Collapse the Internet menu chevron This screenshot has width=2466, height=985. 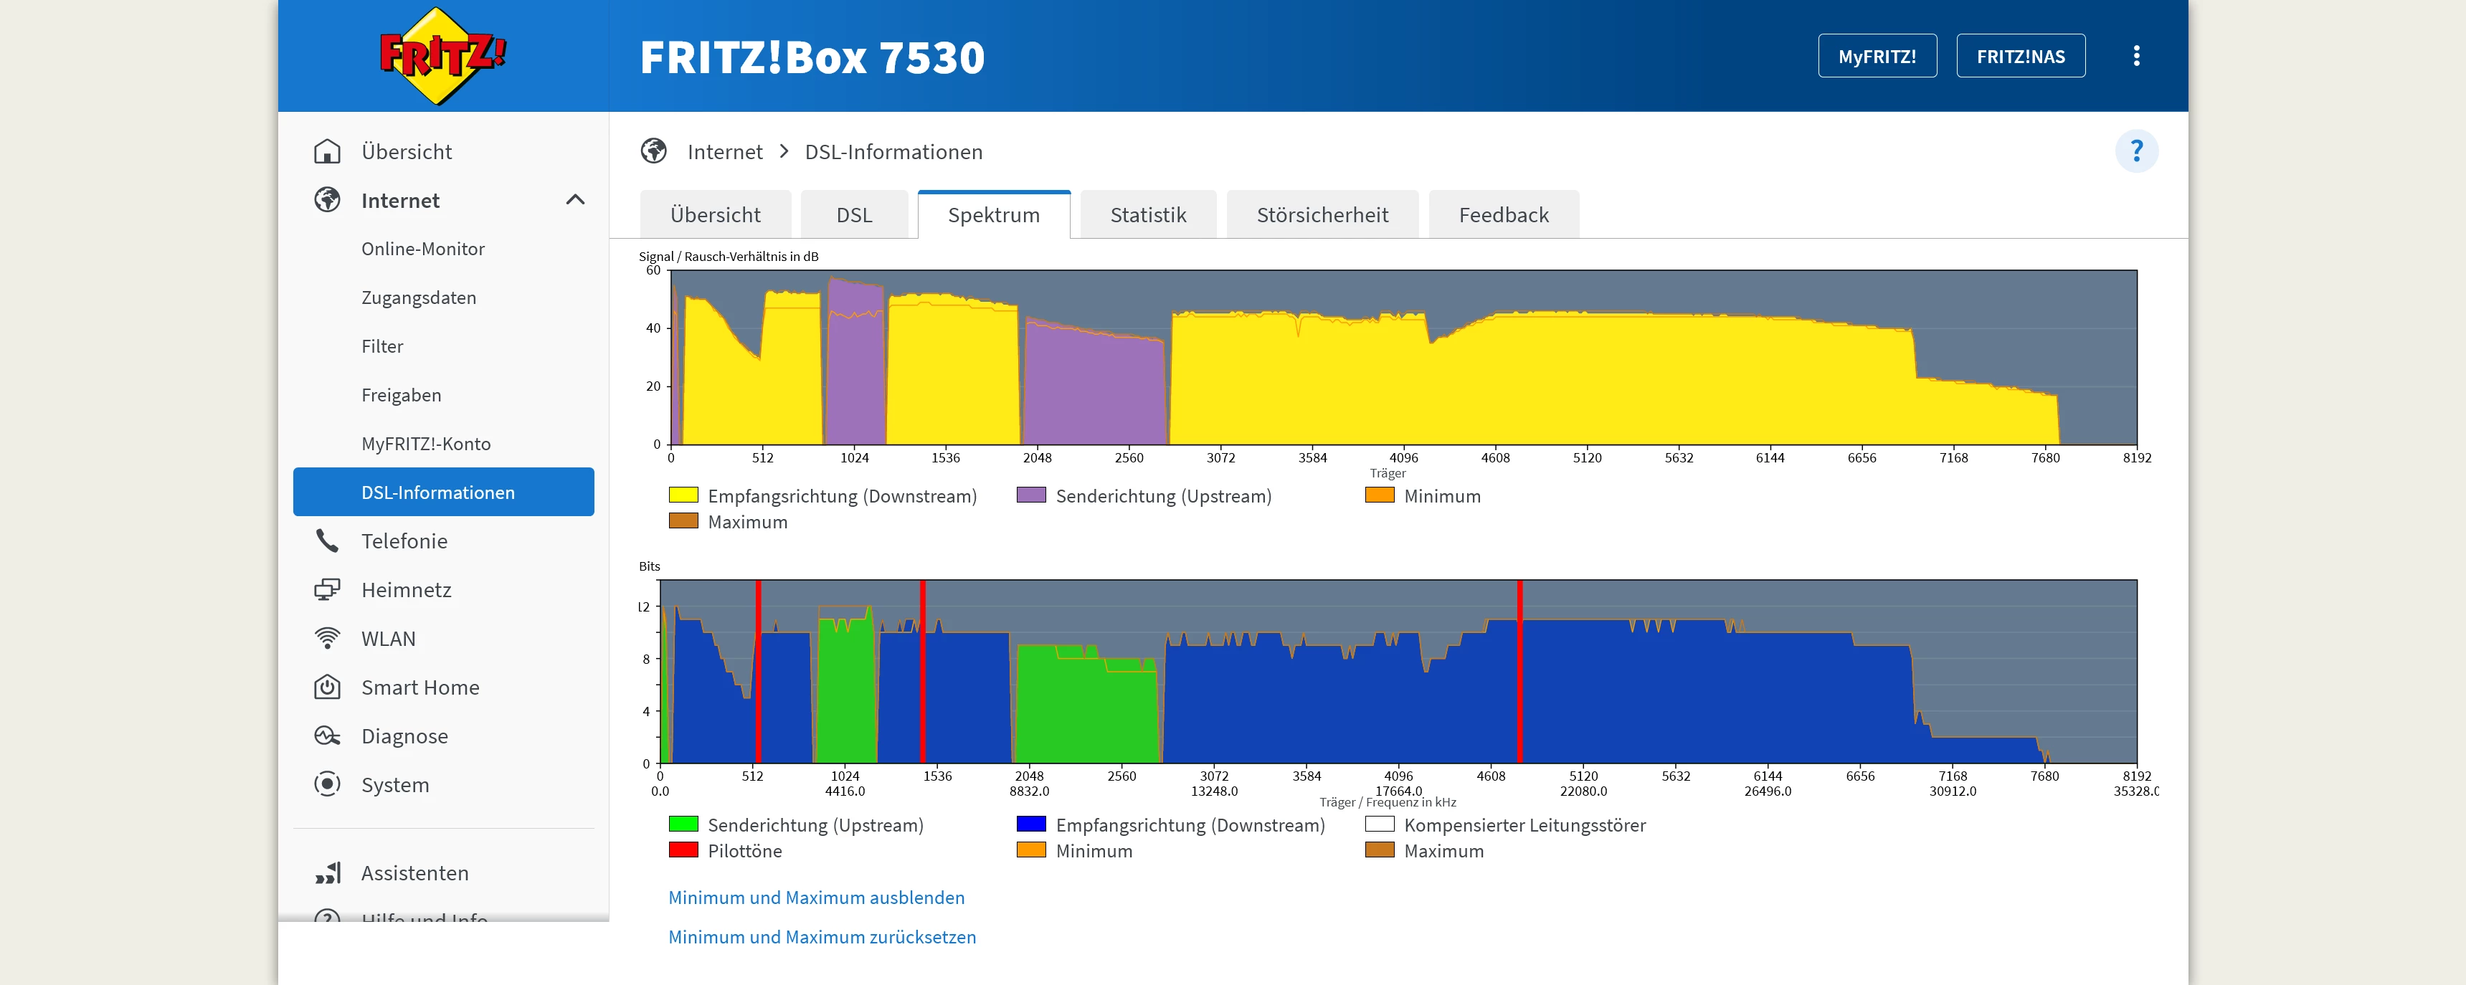coord(575,200)
